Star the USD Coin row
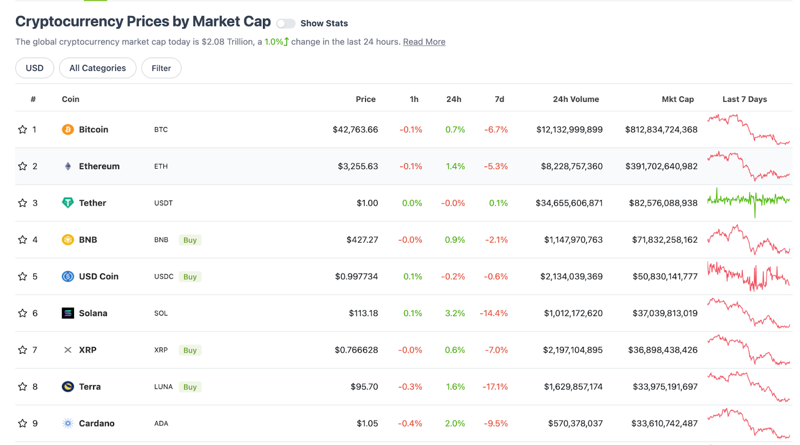Image resolution: width=800 pixels, height=445 pixels. 22,276
